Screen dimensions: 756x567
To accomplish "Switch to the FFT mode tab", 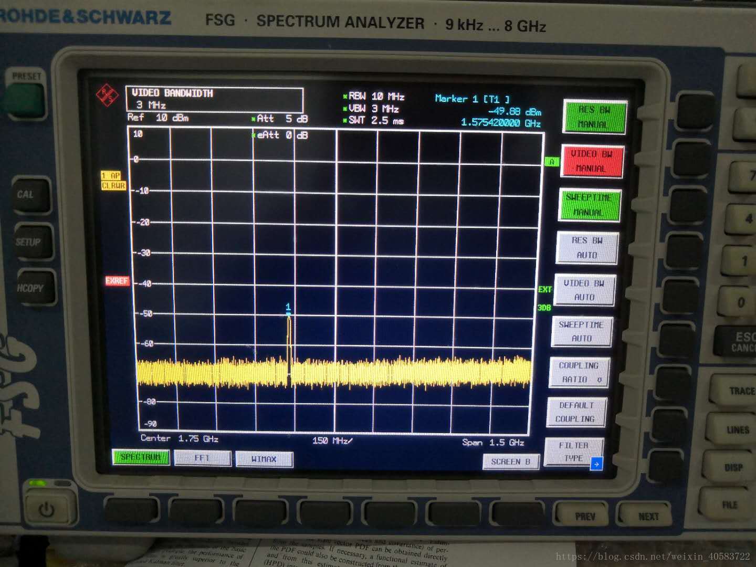I will [202, 458].
